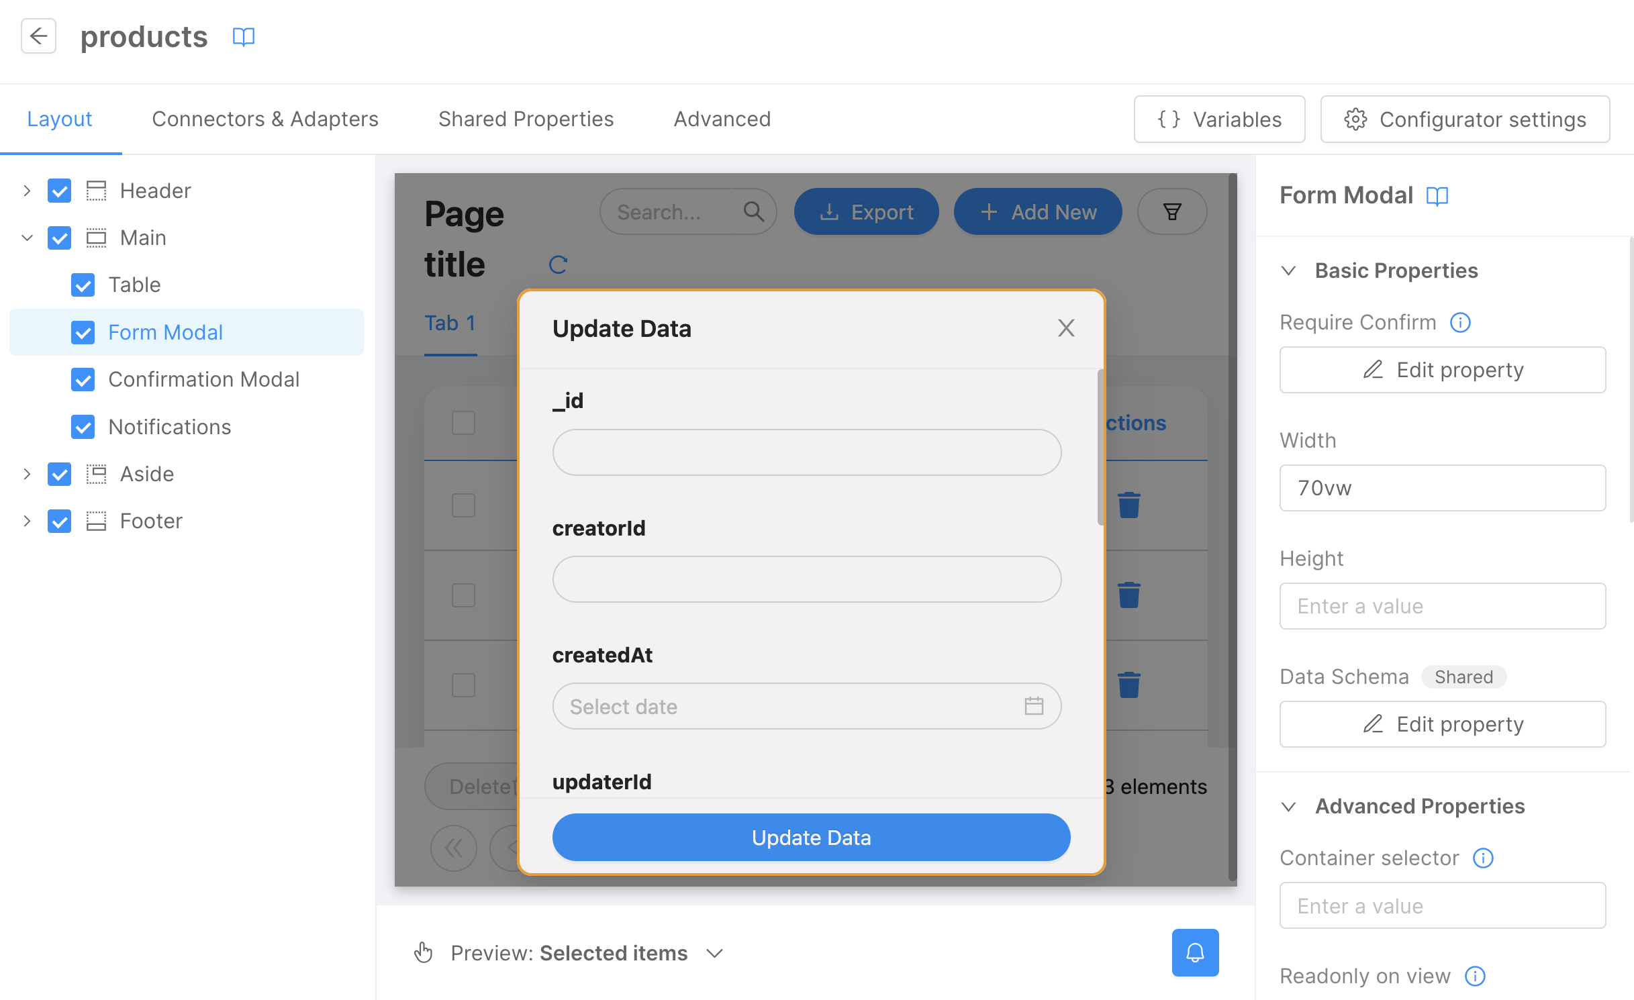This screenshot has height=1000, width=1634.
Task: Open the Preview Selected items dropdown
Action: point(714,952)
